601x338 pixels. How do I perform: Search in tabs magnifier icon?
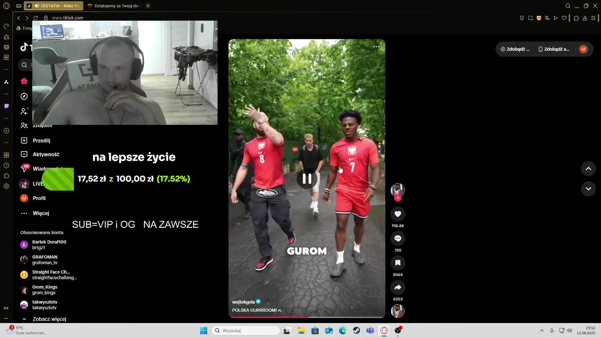[x=568, y=6]
